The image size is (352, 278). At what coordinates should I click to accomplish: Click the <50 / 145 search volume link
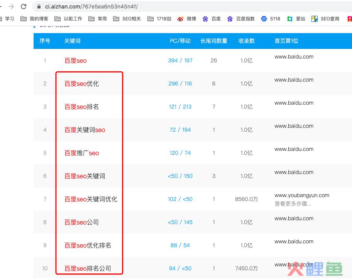coord(180,222)
